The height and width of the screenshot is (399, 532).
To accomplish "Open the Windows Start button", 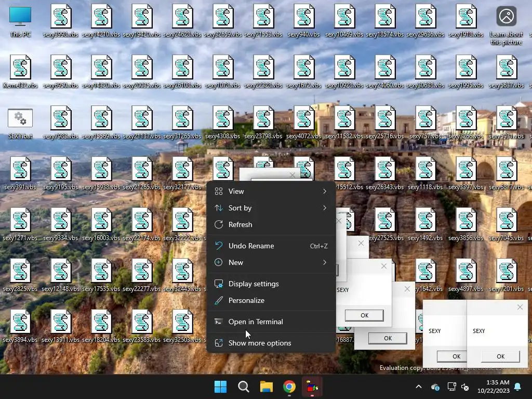I will pyautogui.click(x=220, y=387).
